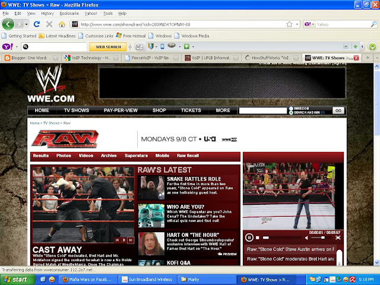Screen dimensions: 380x285
Task: Click the Yahoo toolbar search field
Action: coord(54,46)
